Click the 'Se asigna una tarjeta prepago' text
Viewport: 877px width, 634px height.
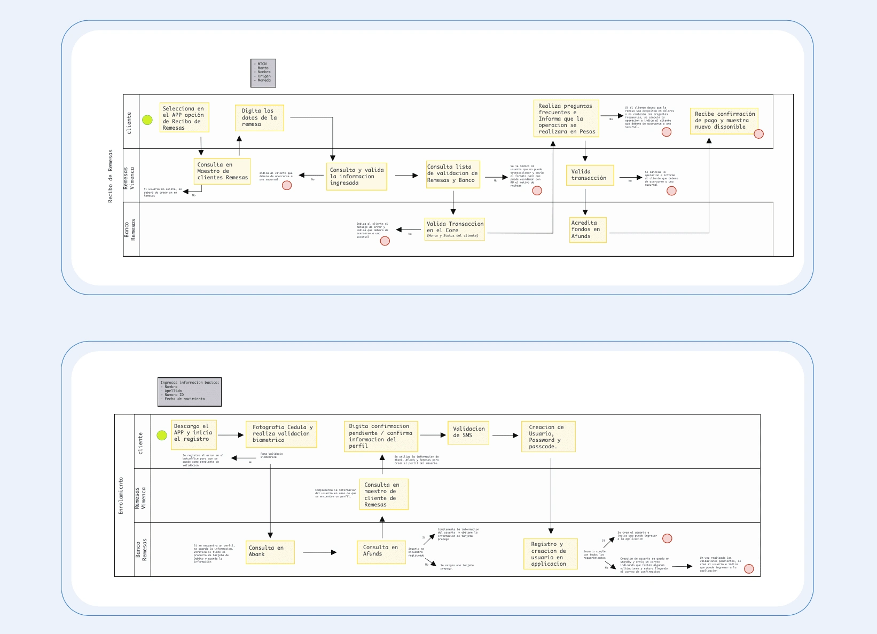457,566
